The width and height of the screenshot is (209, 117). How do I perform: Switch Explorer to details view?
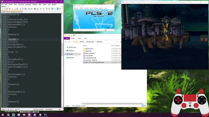tap(143, 106)
